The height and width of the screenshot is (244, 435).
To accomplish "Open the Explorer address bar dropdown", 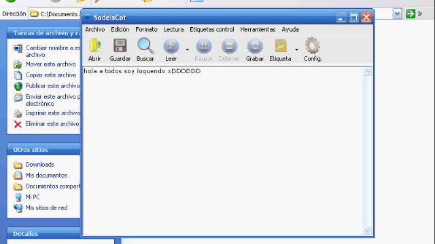I will tap(397, 14).
